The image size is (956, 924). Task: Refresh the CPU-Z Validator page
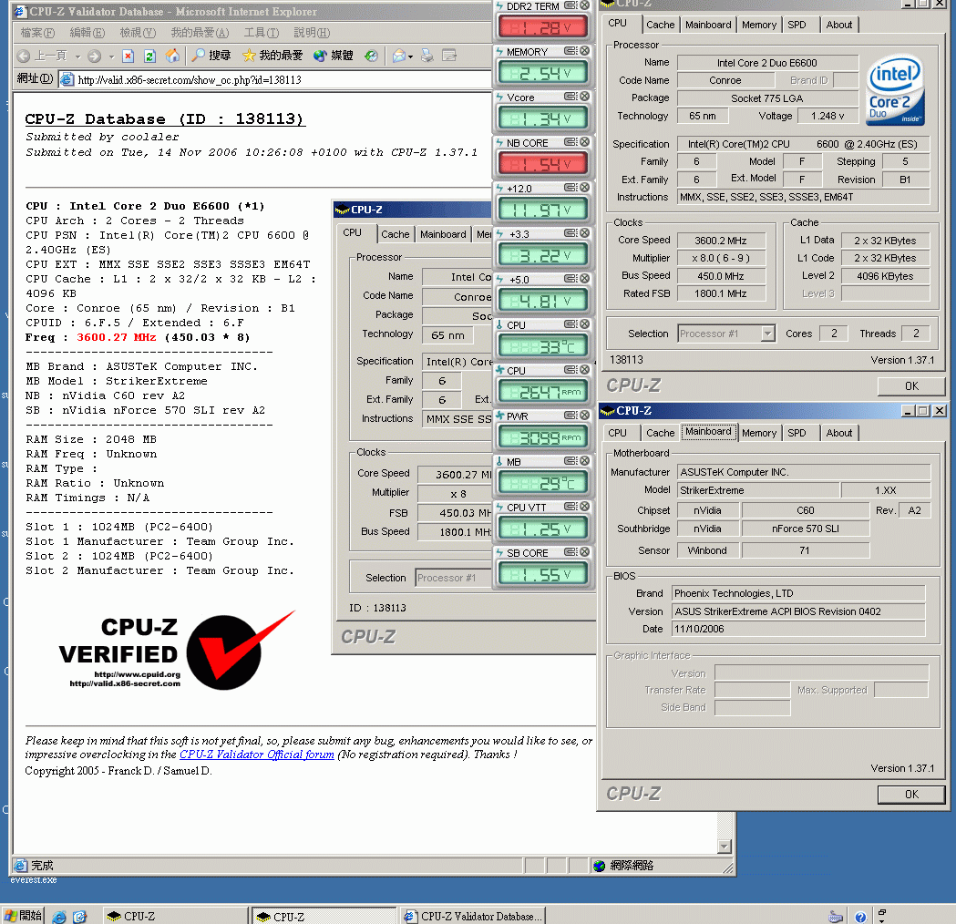tap(150, 56)
